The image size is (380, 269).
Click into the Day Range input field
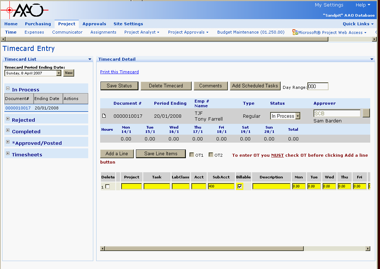click(317, 86)
